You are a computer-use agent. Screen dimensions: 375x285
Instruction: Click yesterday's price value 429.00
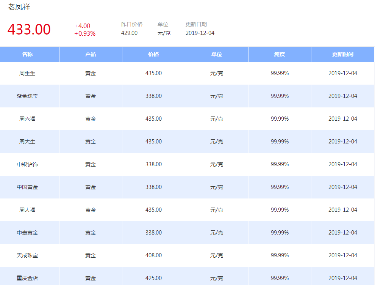[129, 33]
